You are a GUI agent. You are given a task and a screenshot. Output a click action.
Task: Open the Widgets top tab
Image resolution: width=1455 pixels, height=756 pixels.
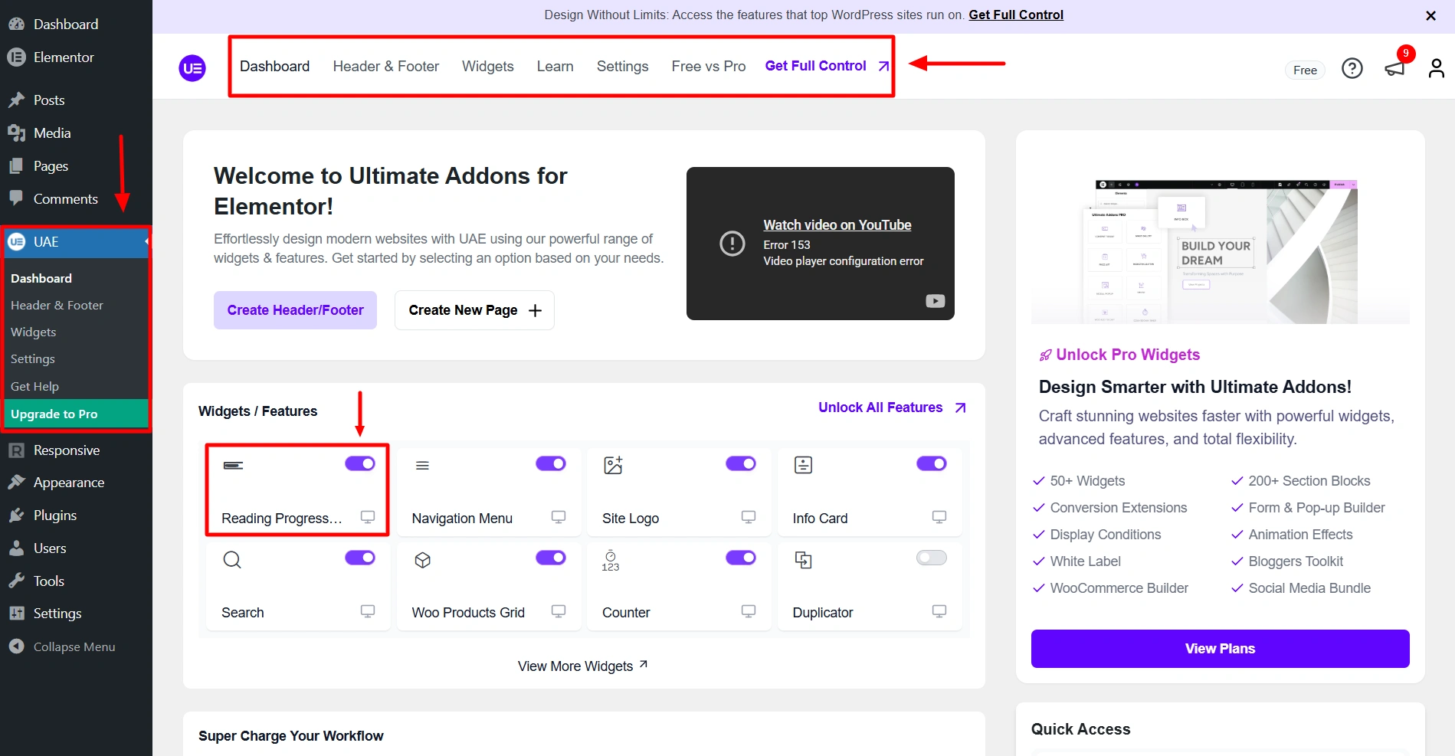click(488, 67)
